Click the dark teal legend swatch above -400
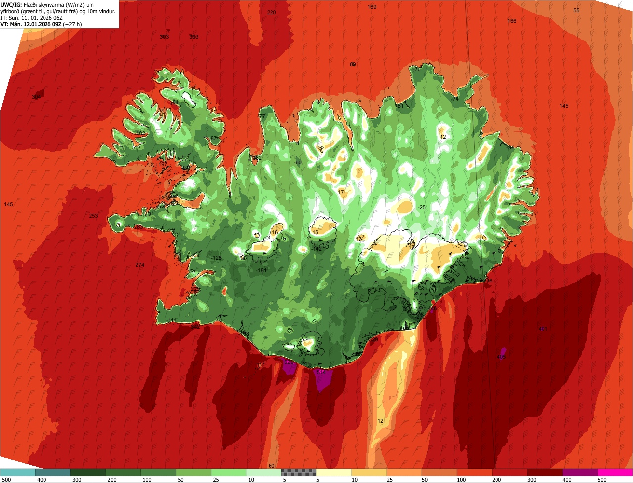The height and width of the screenshot is (483, 633). [52, 472]
